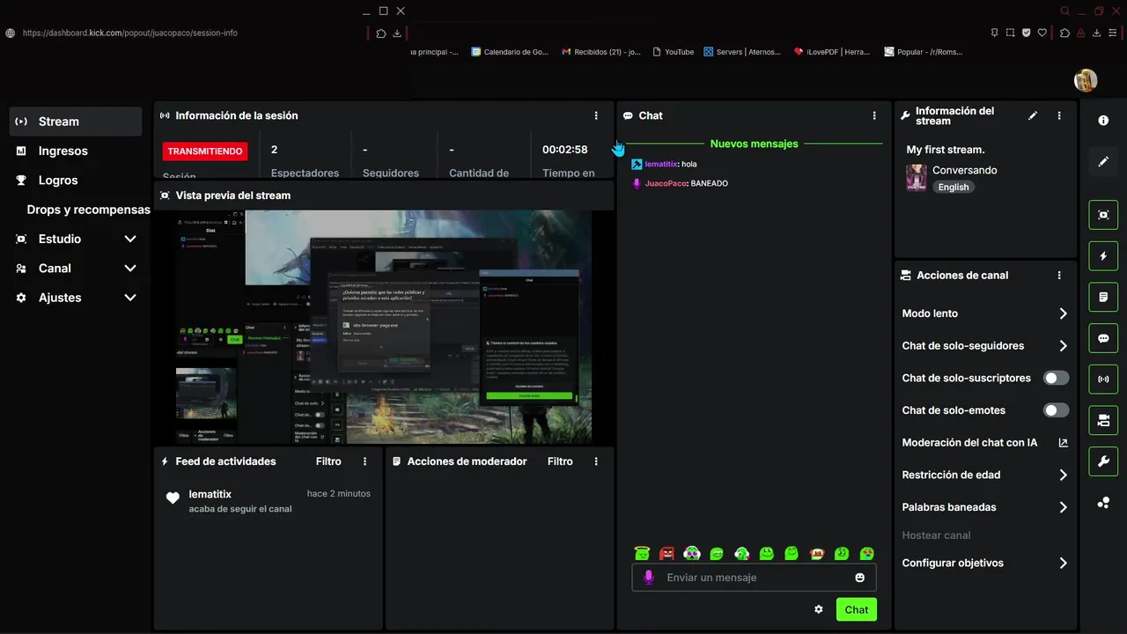
Task: Click Filtro in Acciones de moderador
Action: [560, 461]
